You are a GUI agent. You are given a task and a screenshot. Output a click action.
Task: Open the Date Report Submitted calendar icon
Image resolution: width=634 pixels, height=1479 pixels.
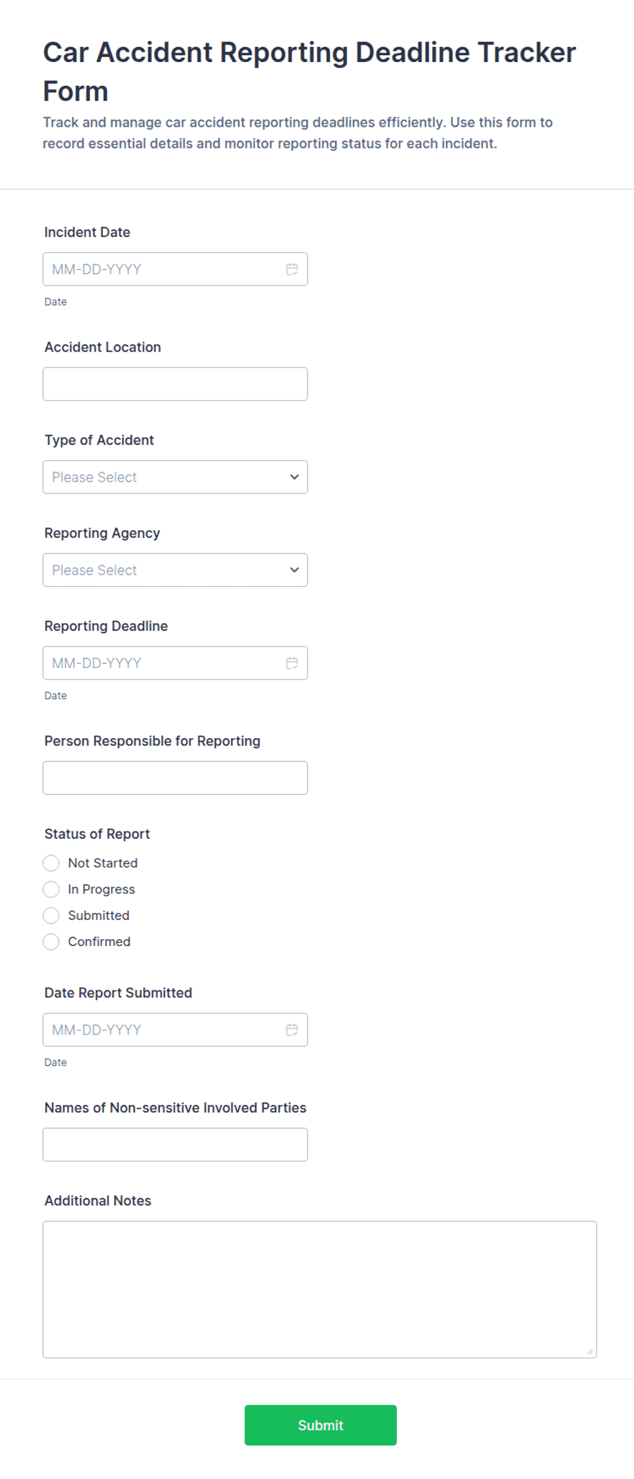(x=292, y=1030)
